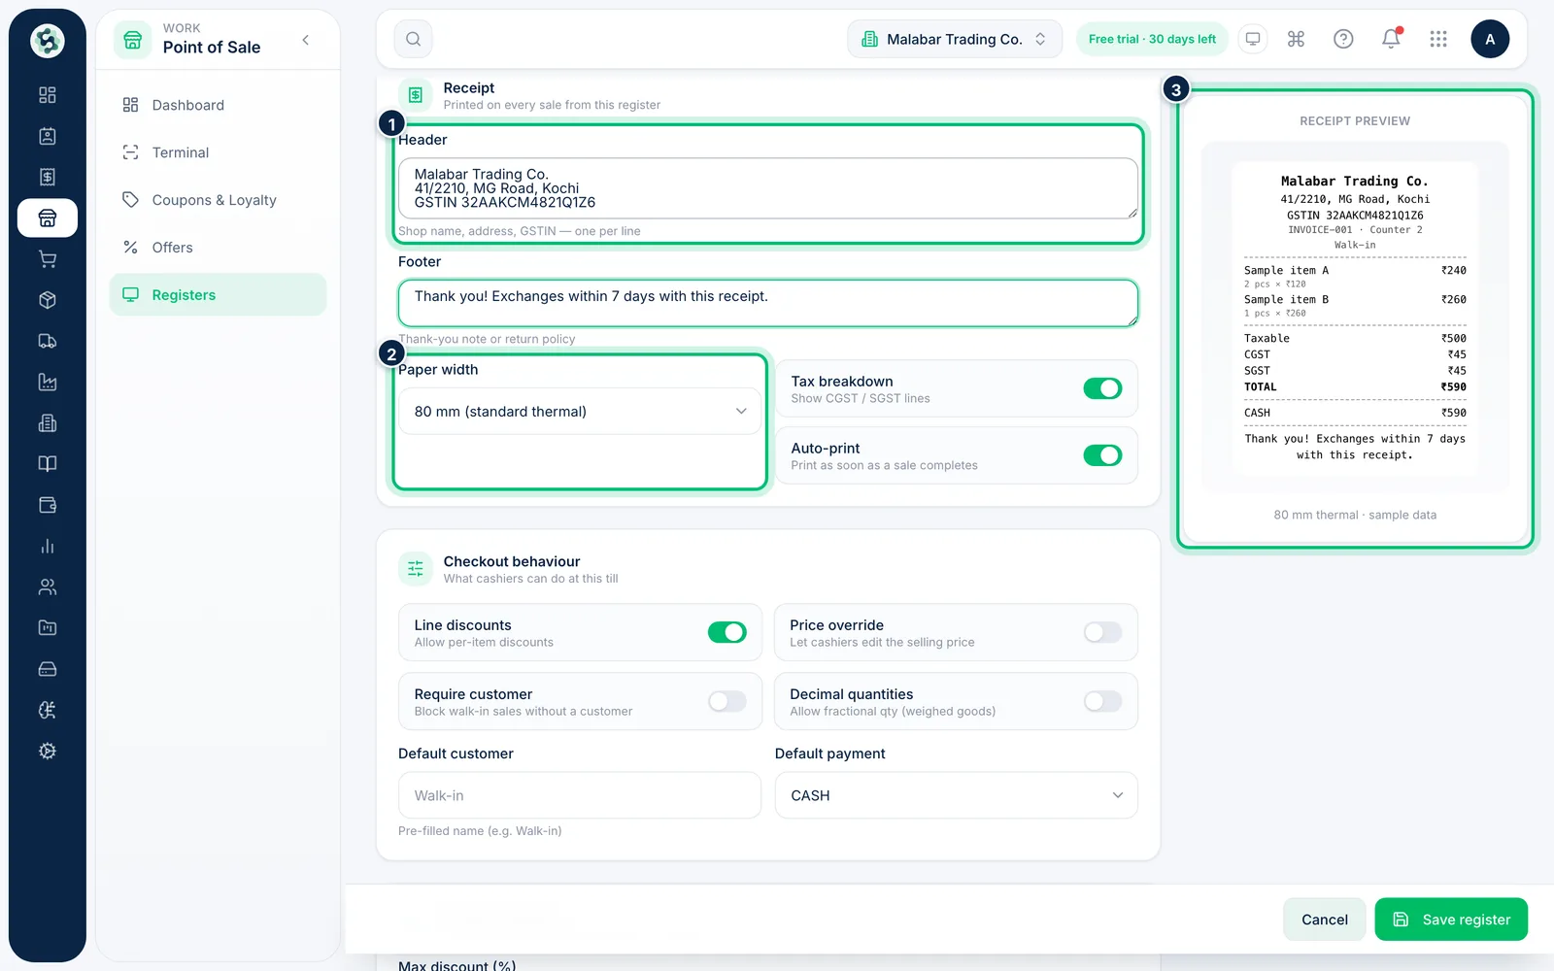Click the Default customer Walk-in field

tap(580, 795)
